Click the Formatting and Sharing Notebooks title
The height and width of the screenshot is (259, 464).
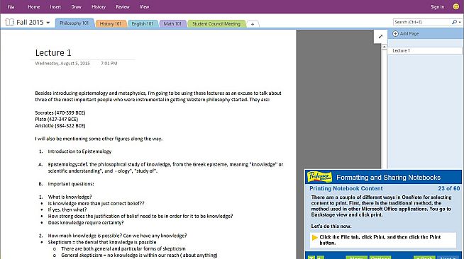pos(388,178)
